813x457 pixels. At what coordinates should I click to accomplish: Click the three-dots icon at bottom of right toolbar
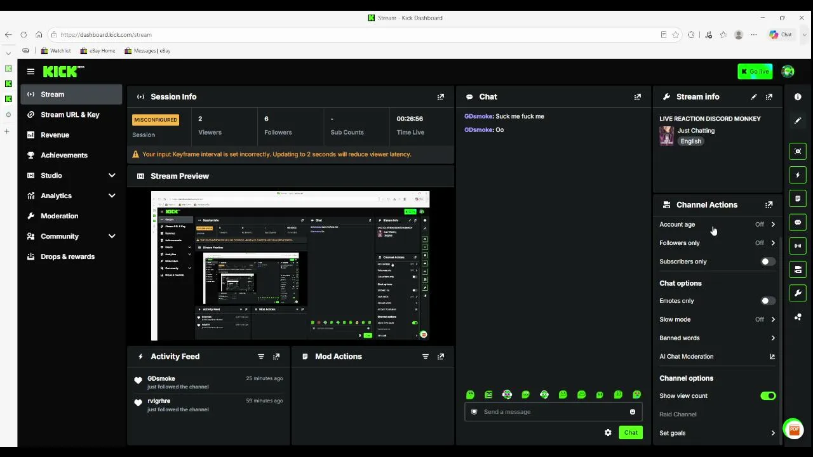click(x=798, y=317)
